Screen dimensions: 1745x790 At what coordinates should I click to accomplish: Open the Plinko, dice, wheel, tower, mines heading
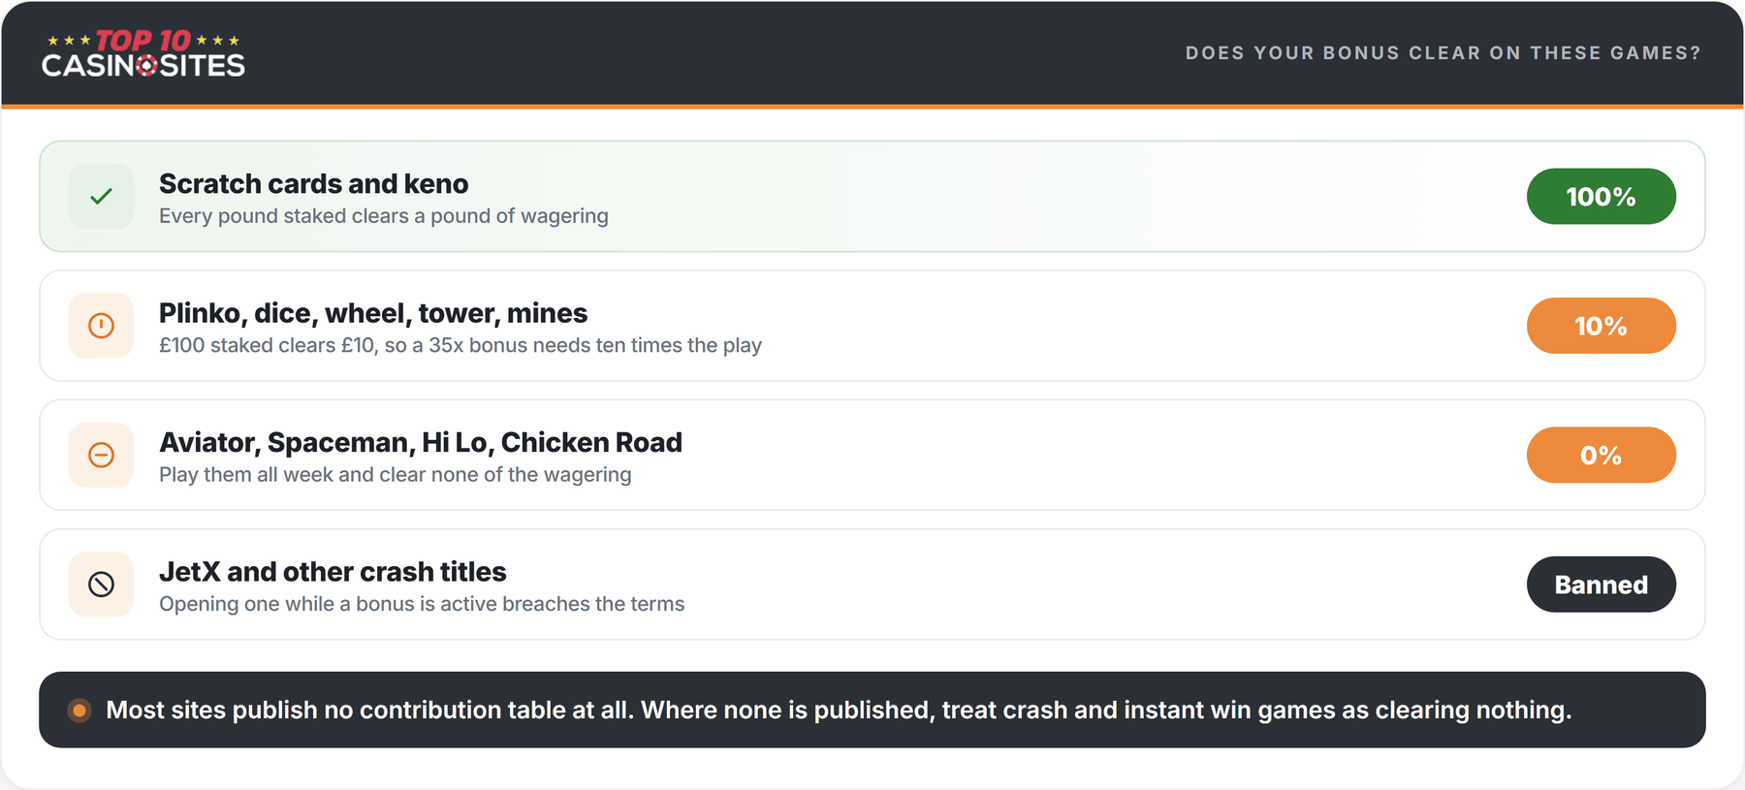tap(373, 313)
